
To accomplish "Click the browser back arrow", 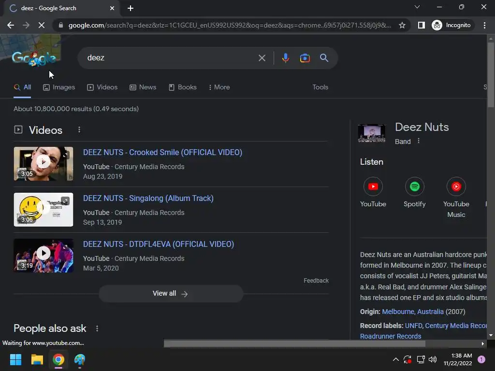I will click(x=11, y=25).
